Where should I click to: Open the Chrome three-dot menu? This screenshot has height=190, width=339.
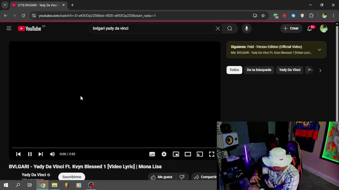(x=333, y=16)
